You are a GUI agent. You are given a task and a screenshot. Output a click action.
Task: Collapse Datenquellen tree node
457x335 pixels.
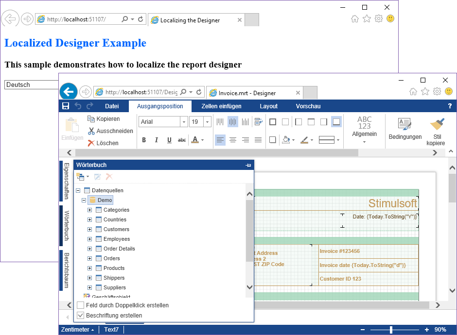pos(78,190)
